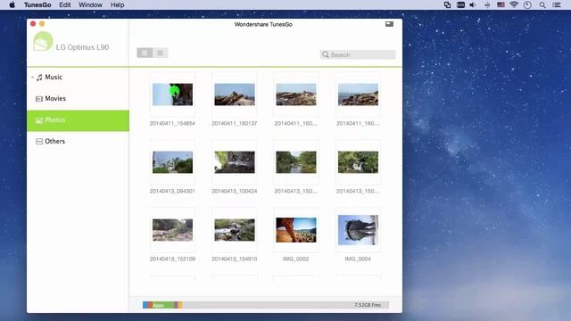Image resolution: width=571 pixels, height=321 pixels.
Task: Close the TunesGo window
Action: [x=33, y=24]
